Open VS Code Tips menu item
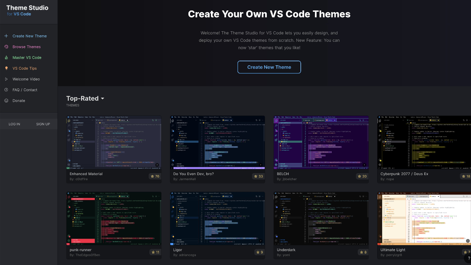Image resolution: width=471 pixels, height=265 pixels. click(25, 68)
